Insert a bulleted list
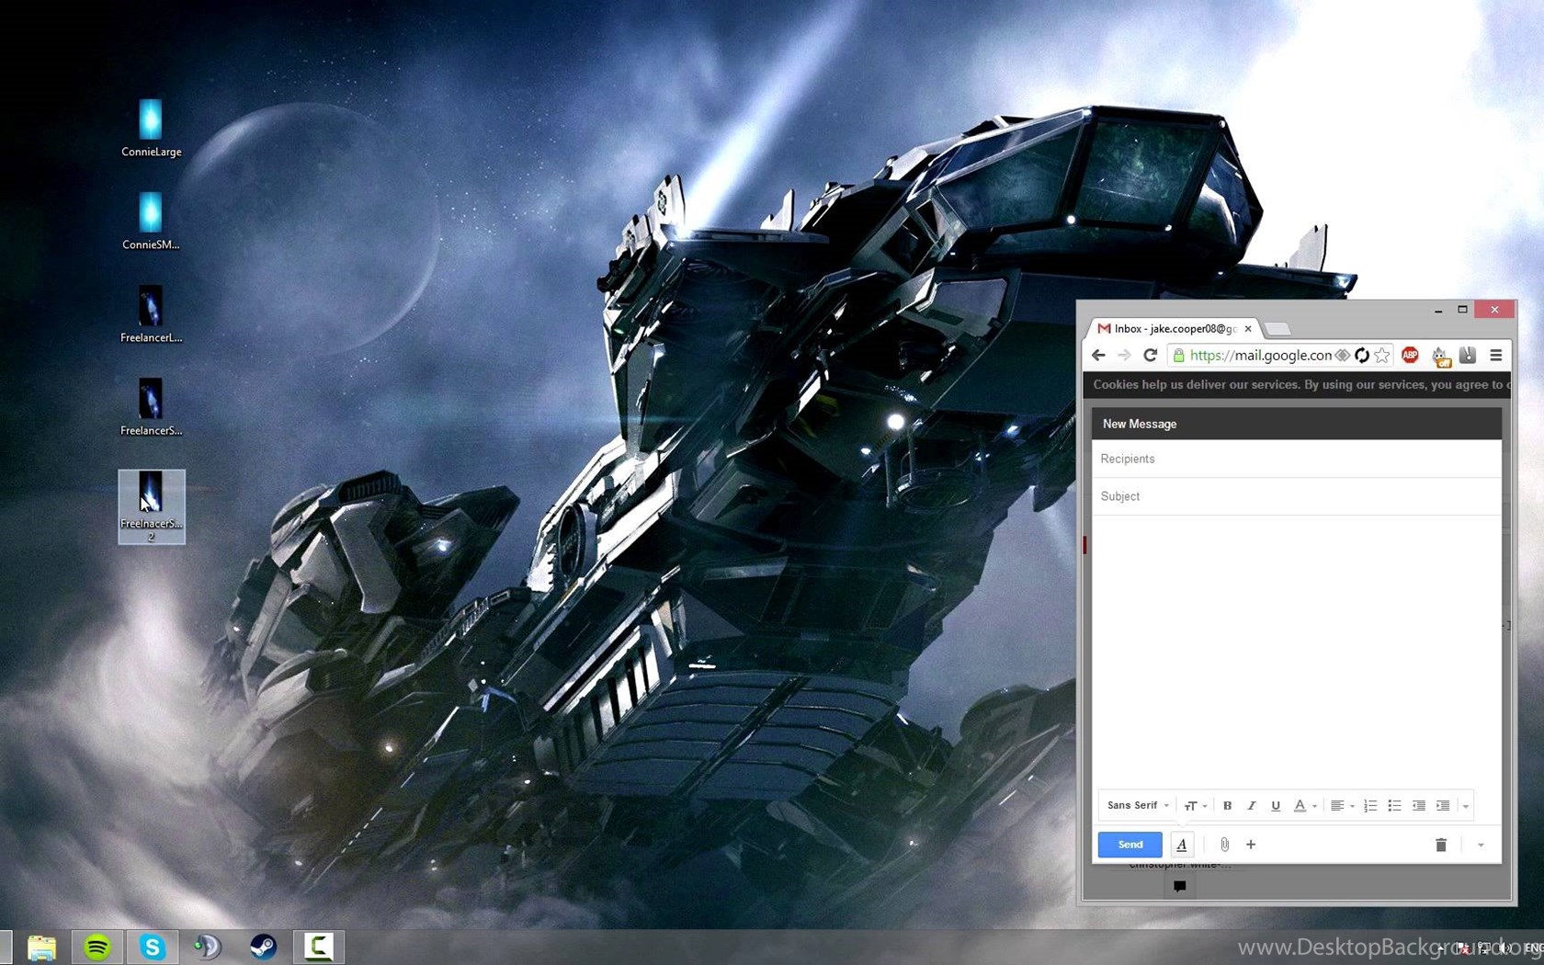1544x965 pixels. pyautogui.click(x=1394, y=806)
